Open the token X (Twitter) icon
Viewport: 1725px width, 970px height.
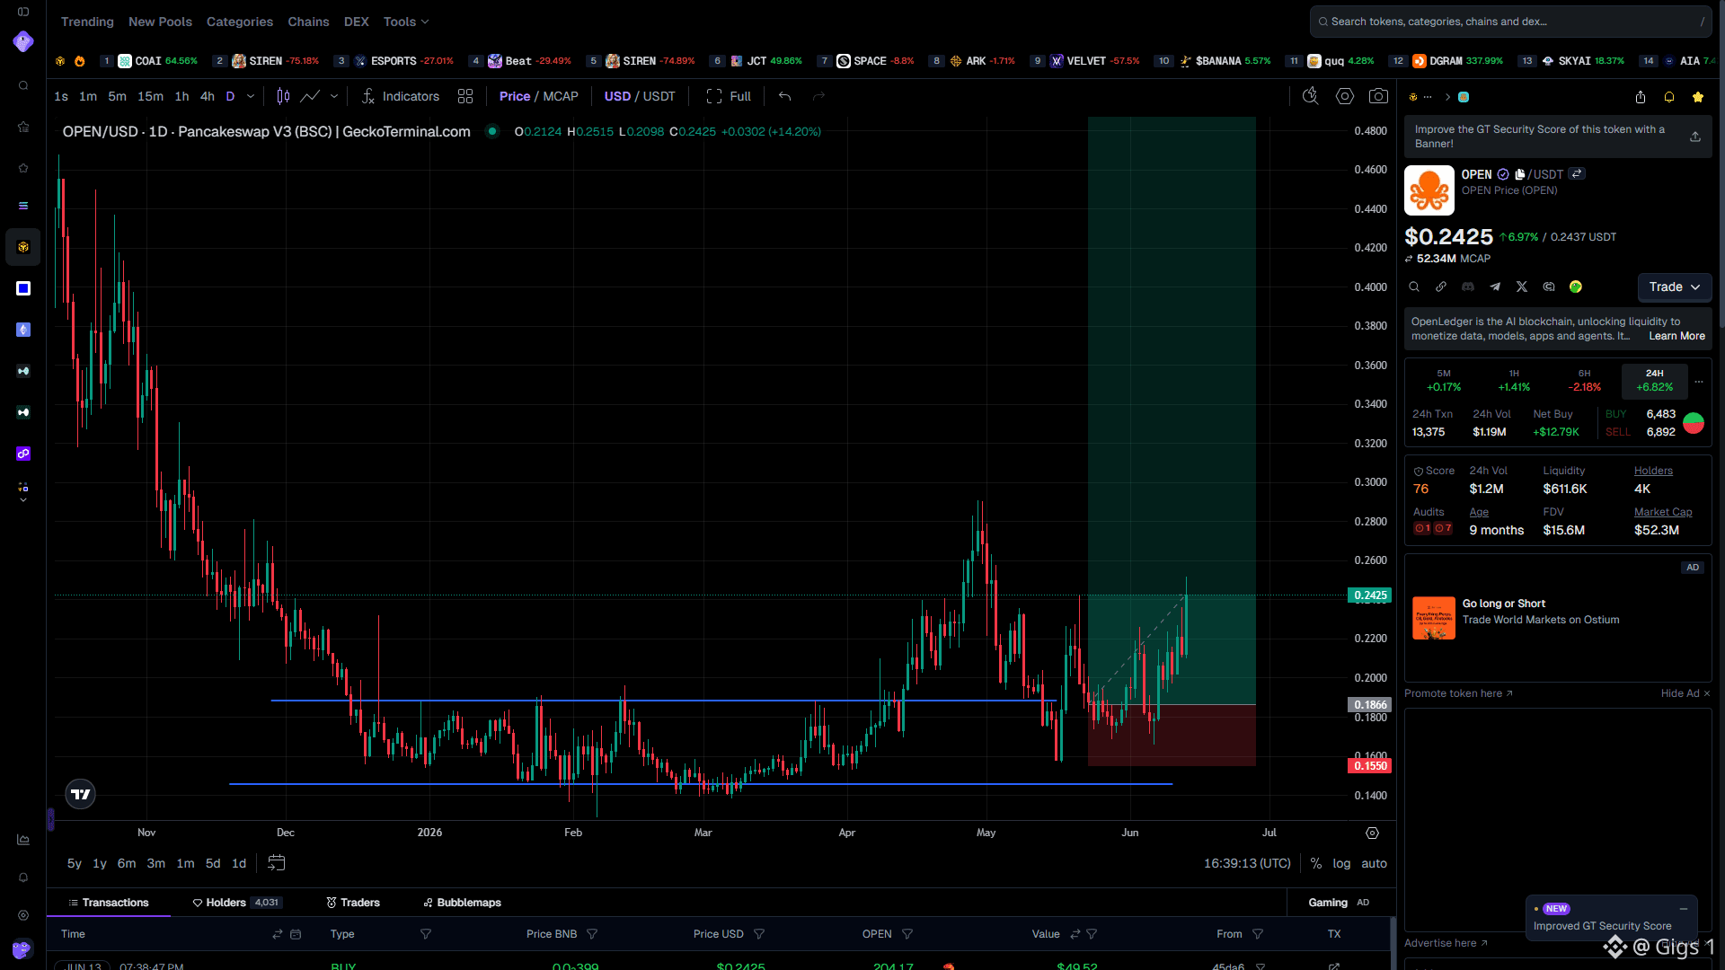click(x=1522, y=287)
